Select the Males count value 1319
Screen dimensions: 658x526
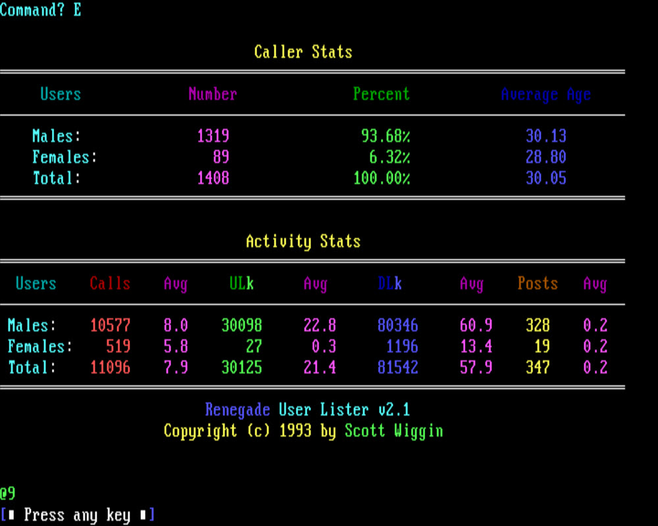pyautogui.click(x=213, y=136)
